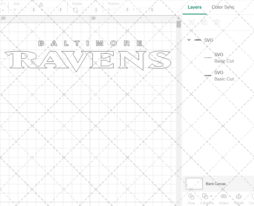Click the Group layers icon
The width and height of the screenshot is (254, 206).
tap(192, 22)
